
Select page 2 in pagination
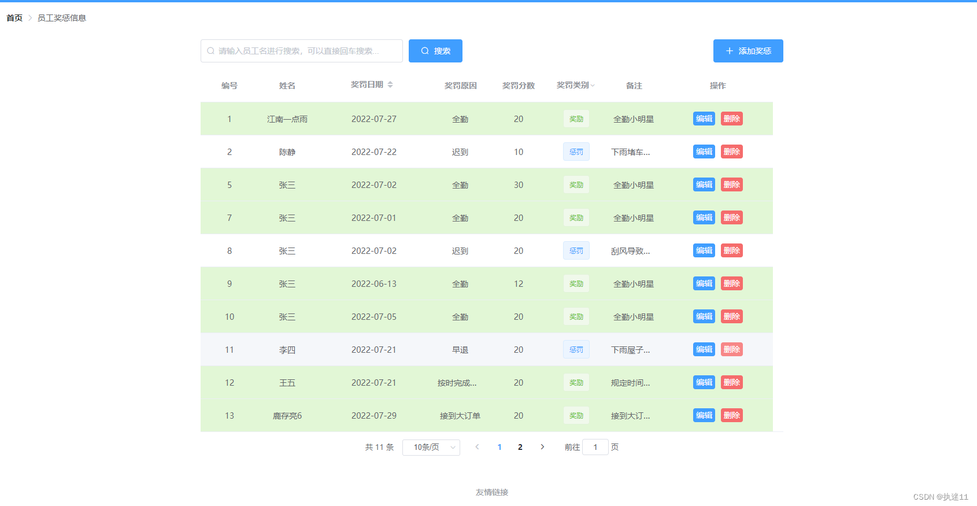[x=520, y=447]
